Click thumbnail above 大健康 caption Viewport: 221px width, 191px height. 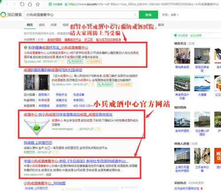click(x=202, y=83)
